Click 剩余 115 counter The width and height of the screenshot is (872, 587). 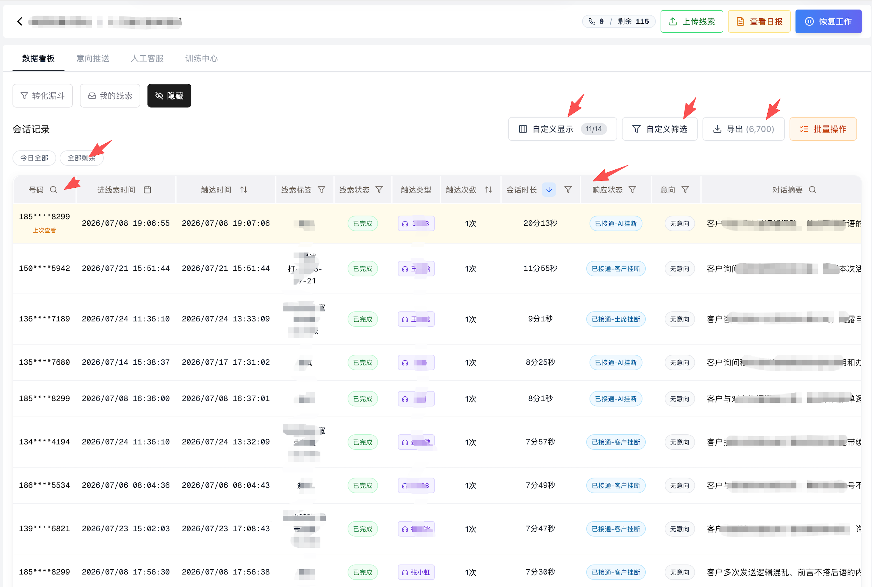pos(633,21)
